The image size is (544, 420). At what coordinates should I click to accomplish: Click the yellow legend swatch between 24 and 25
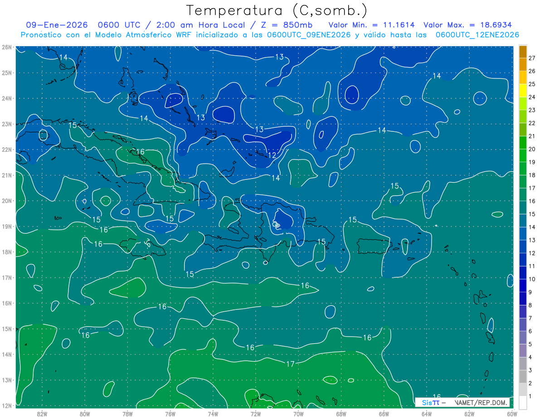pyautogui.click(x=523, y=91)
